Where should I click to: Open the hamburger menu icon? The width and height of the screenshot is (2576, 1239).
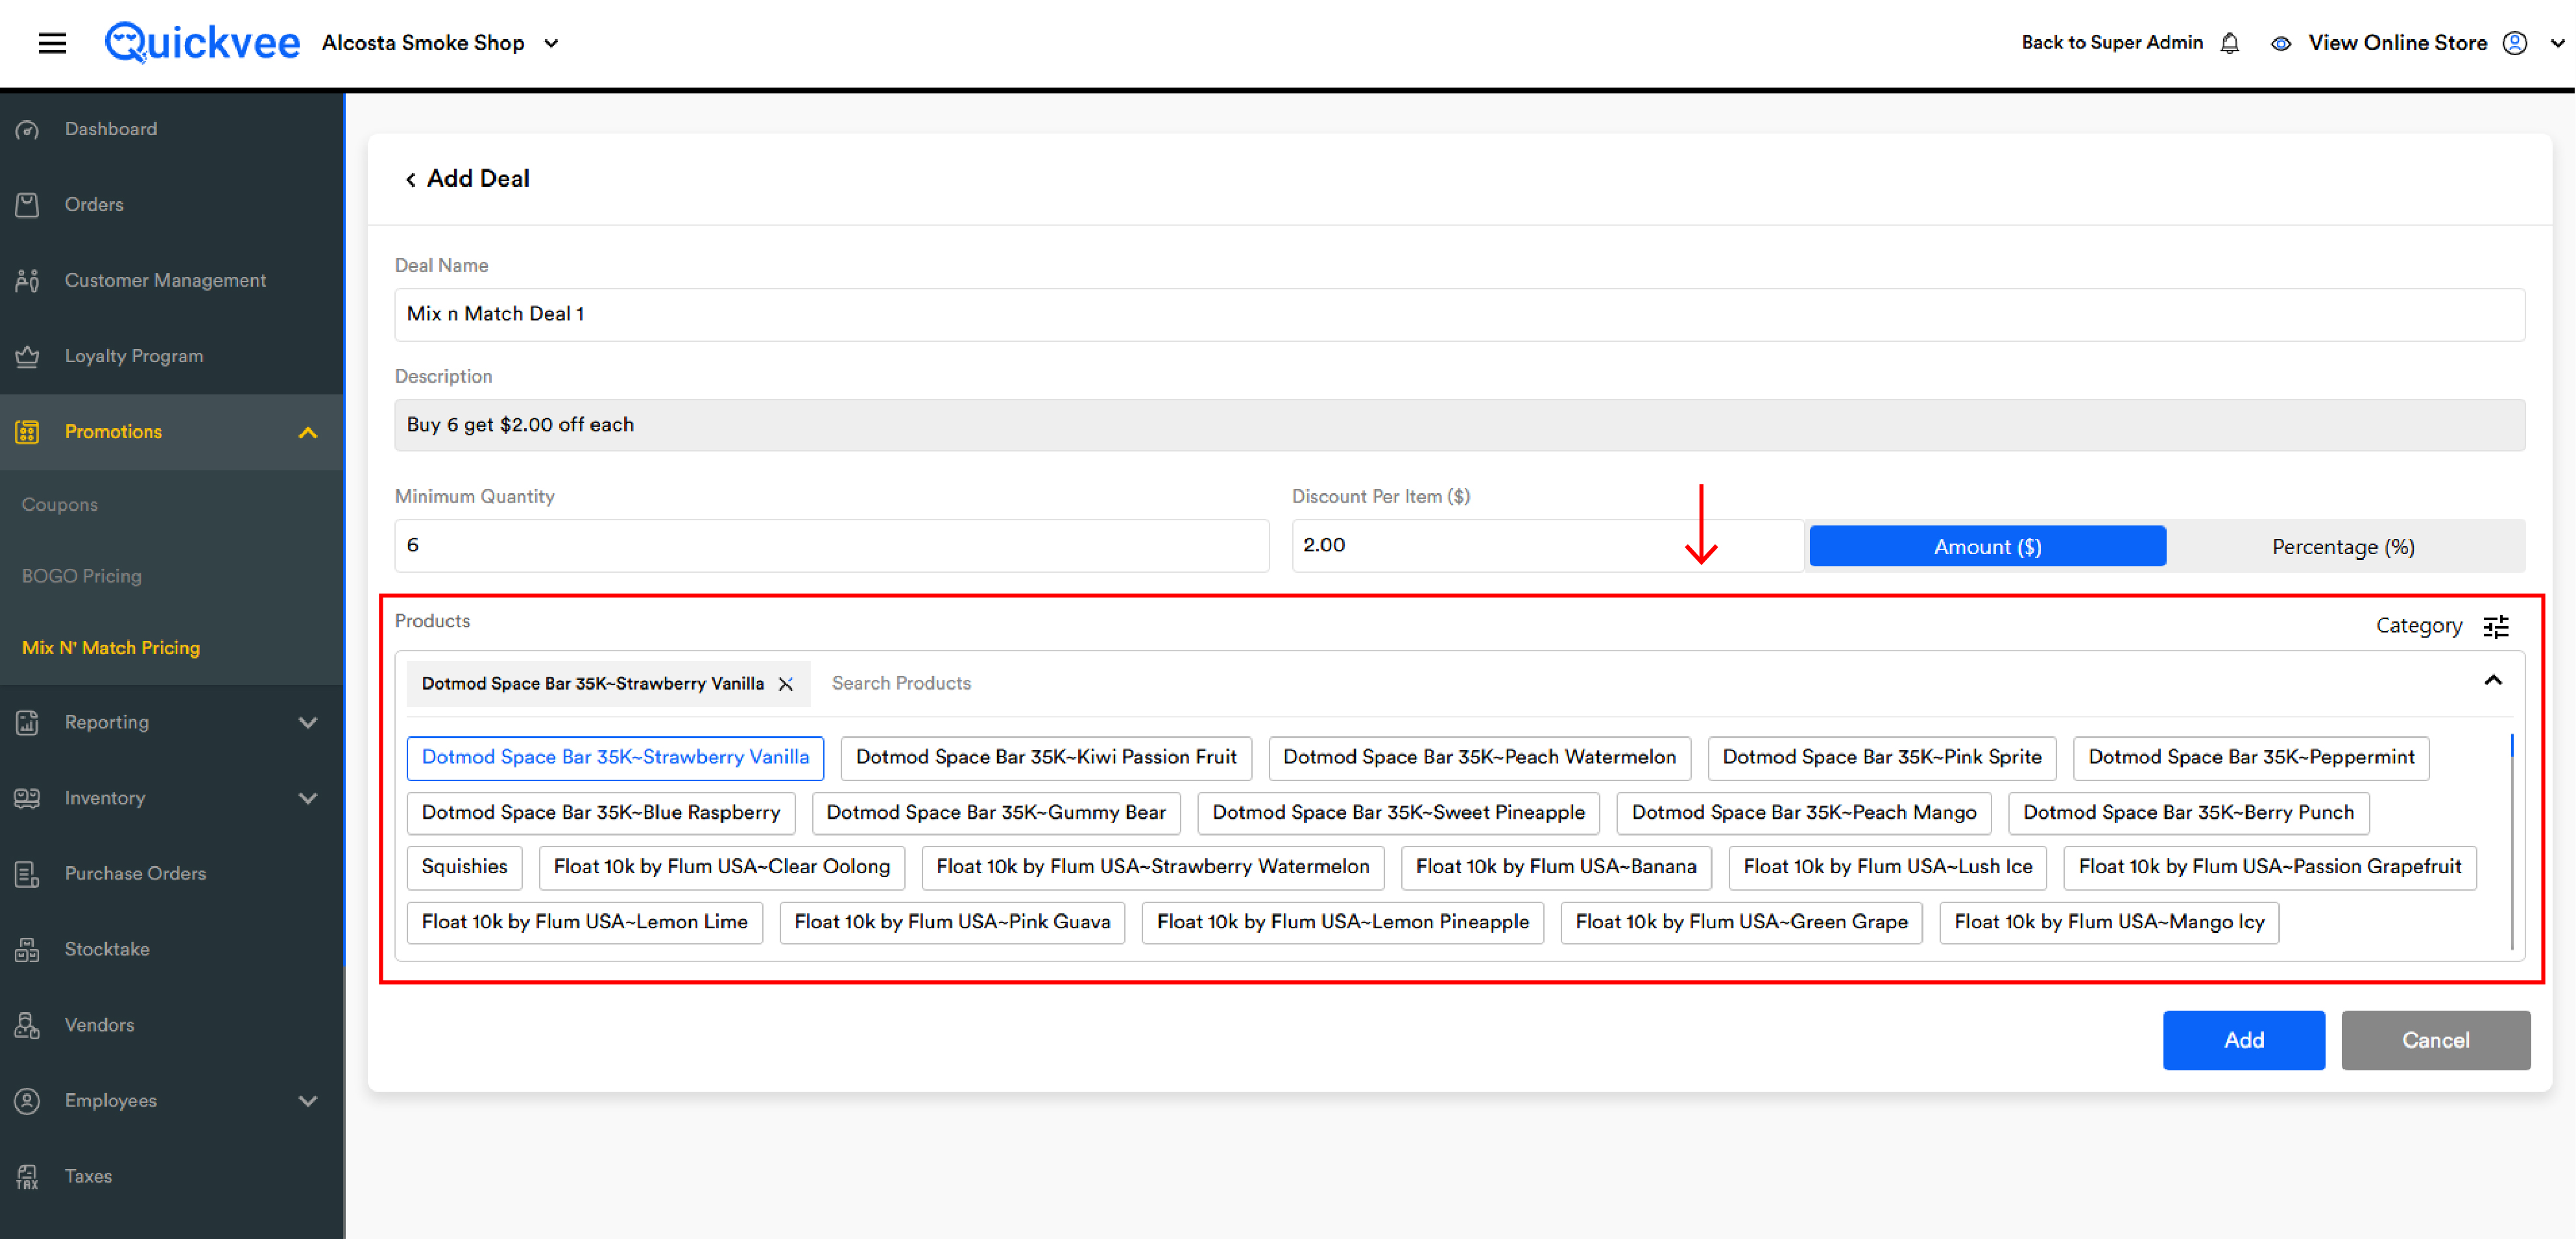point(52,43)
